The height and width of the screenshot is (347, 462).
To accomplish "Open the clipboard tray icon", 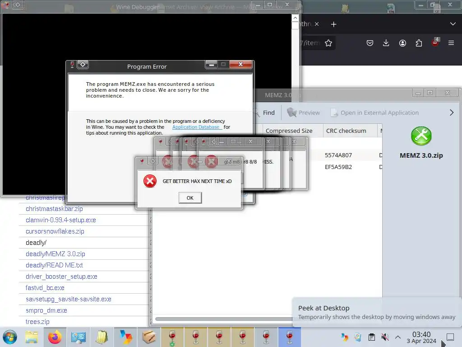I will click(x=372, y=337).
